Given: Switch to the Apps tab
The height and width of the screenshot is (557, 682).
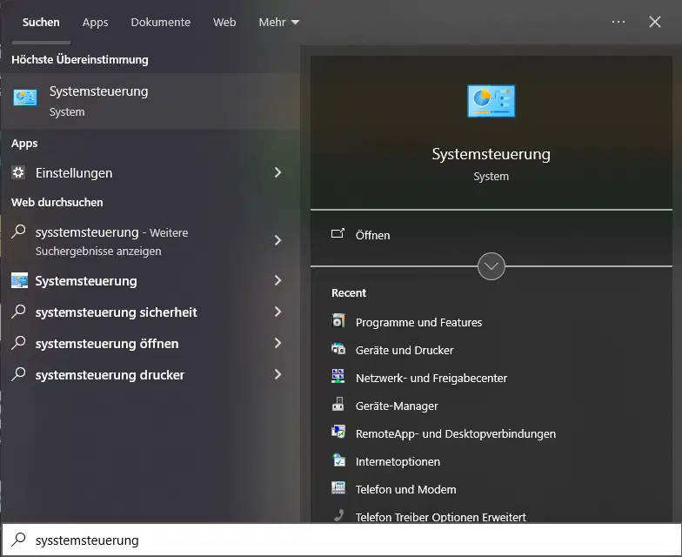Looking at the screenshot, I should pyautogui.click(x=96, y=23).
